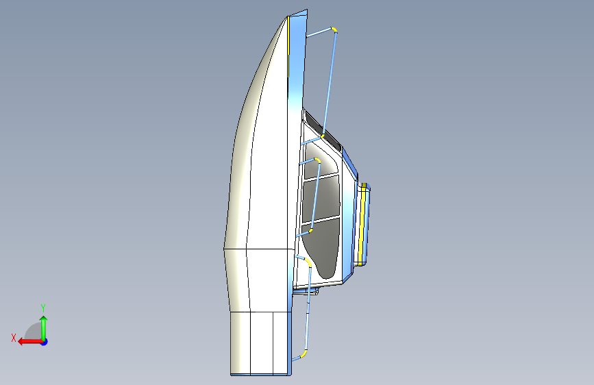Image resolution: width=594 pixels, height=385 pixels.
Task: Click the green Y axis arrow of the triad
Action: (44, 327)
